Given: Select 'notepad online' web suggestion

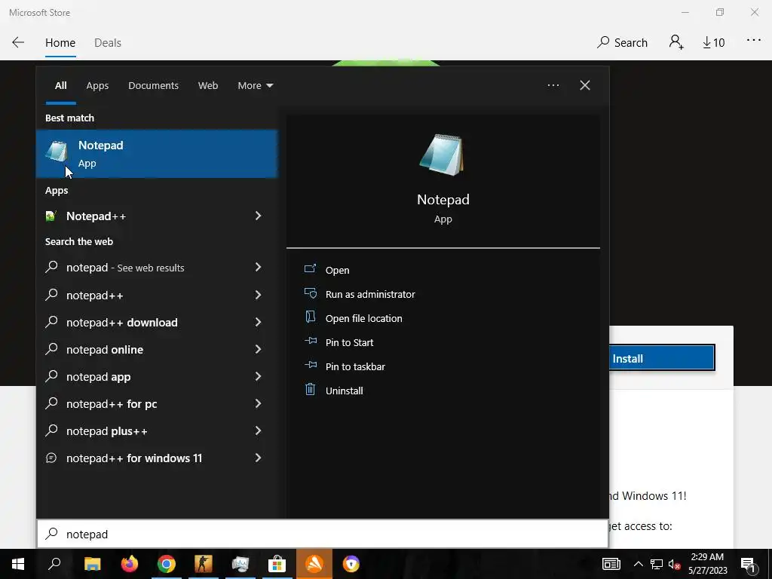Looking at the screenshot, I should 105,350.
